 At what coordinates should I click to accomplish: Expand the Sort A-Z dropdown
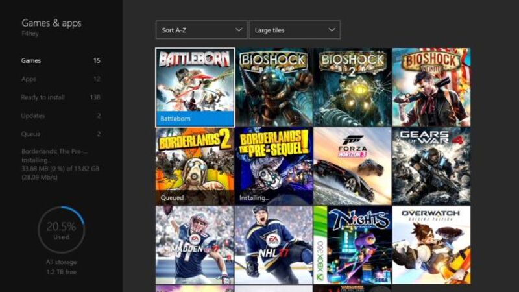pyautogui.click(x=201, y=30)
